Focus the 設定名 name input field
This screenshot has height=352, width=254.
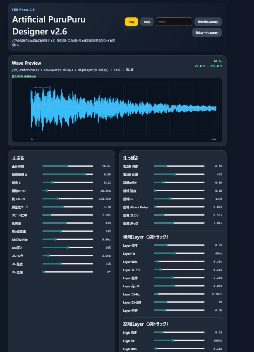174,22
